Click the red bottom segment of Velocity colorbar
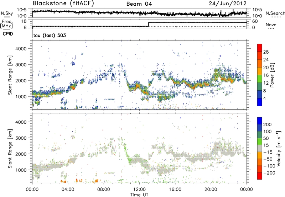Screen dimensions: 285x197 (260, 176)
